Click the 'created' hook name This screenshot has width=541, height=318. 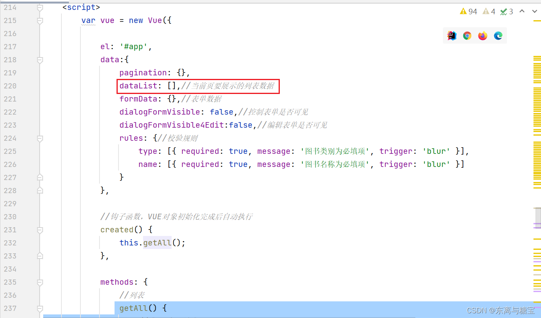point(117,230)
